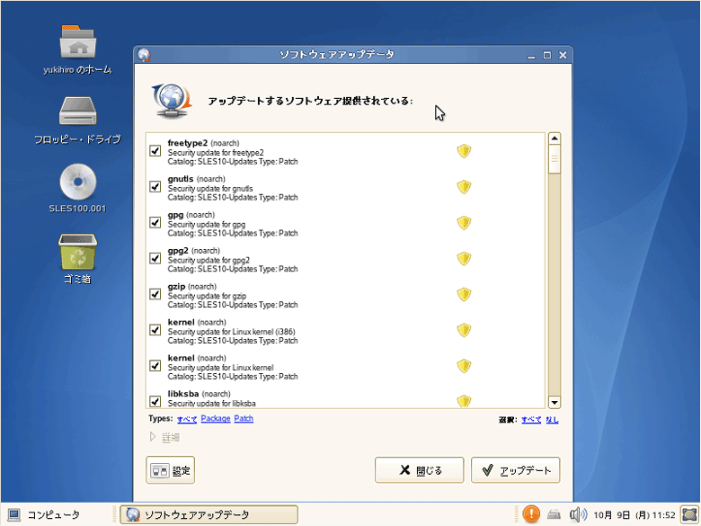The height and width of the screenshot is (526, 701).
Task: Select the gnutls package name text
Action: 181,179
